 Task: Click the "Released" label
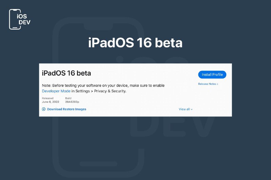[x=47, y=98]
